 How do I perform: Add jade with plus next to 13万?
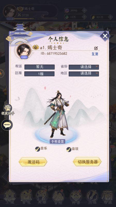pos(84,17)
